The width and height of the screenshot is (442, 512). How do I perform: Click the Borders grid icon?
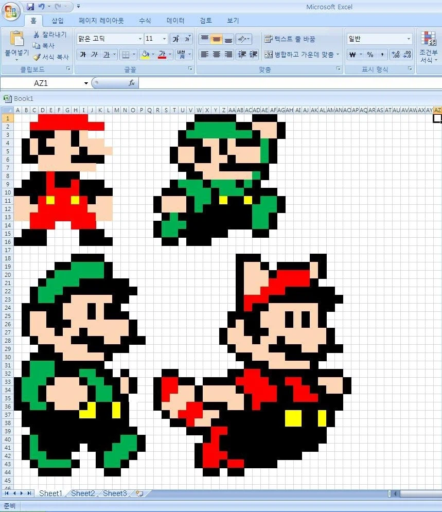[127, 55]
